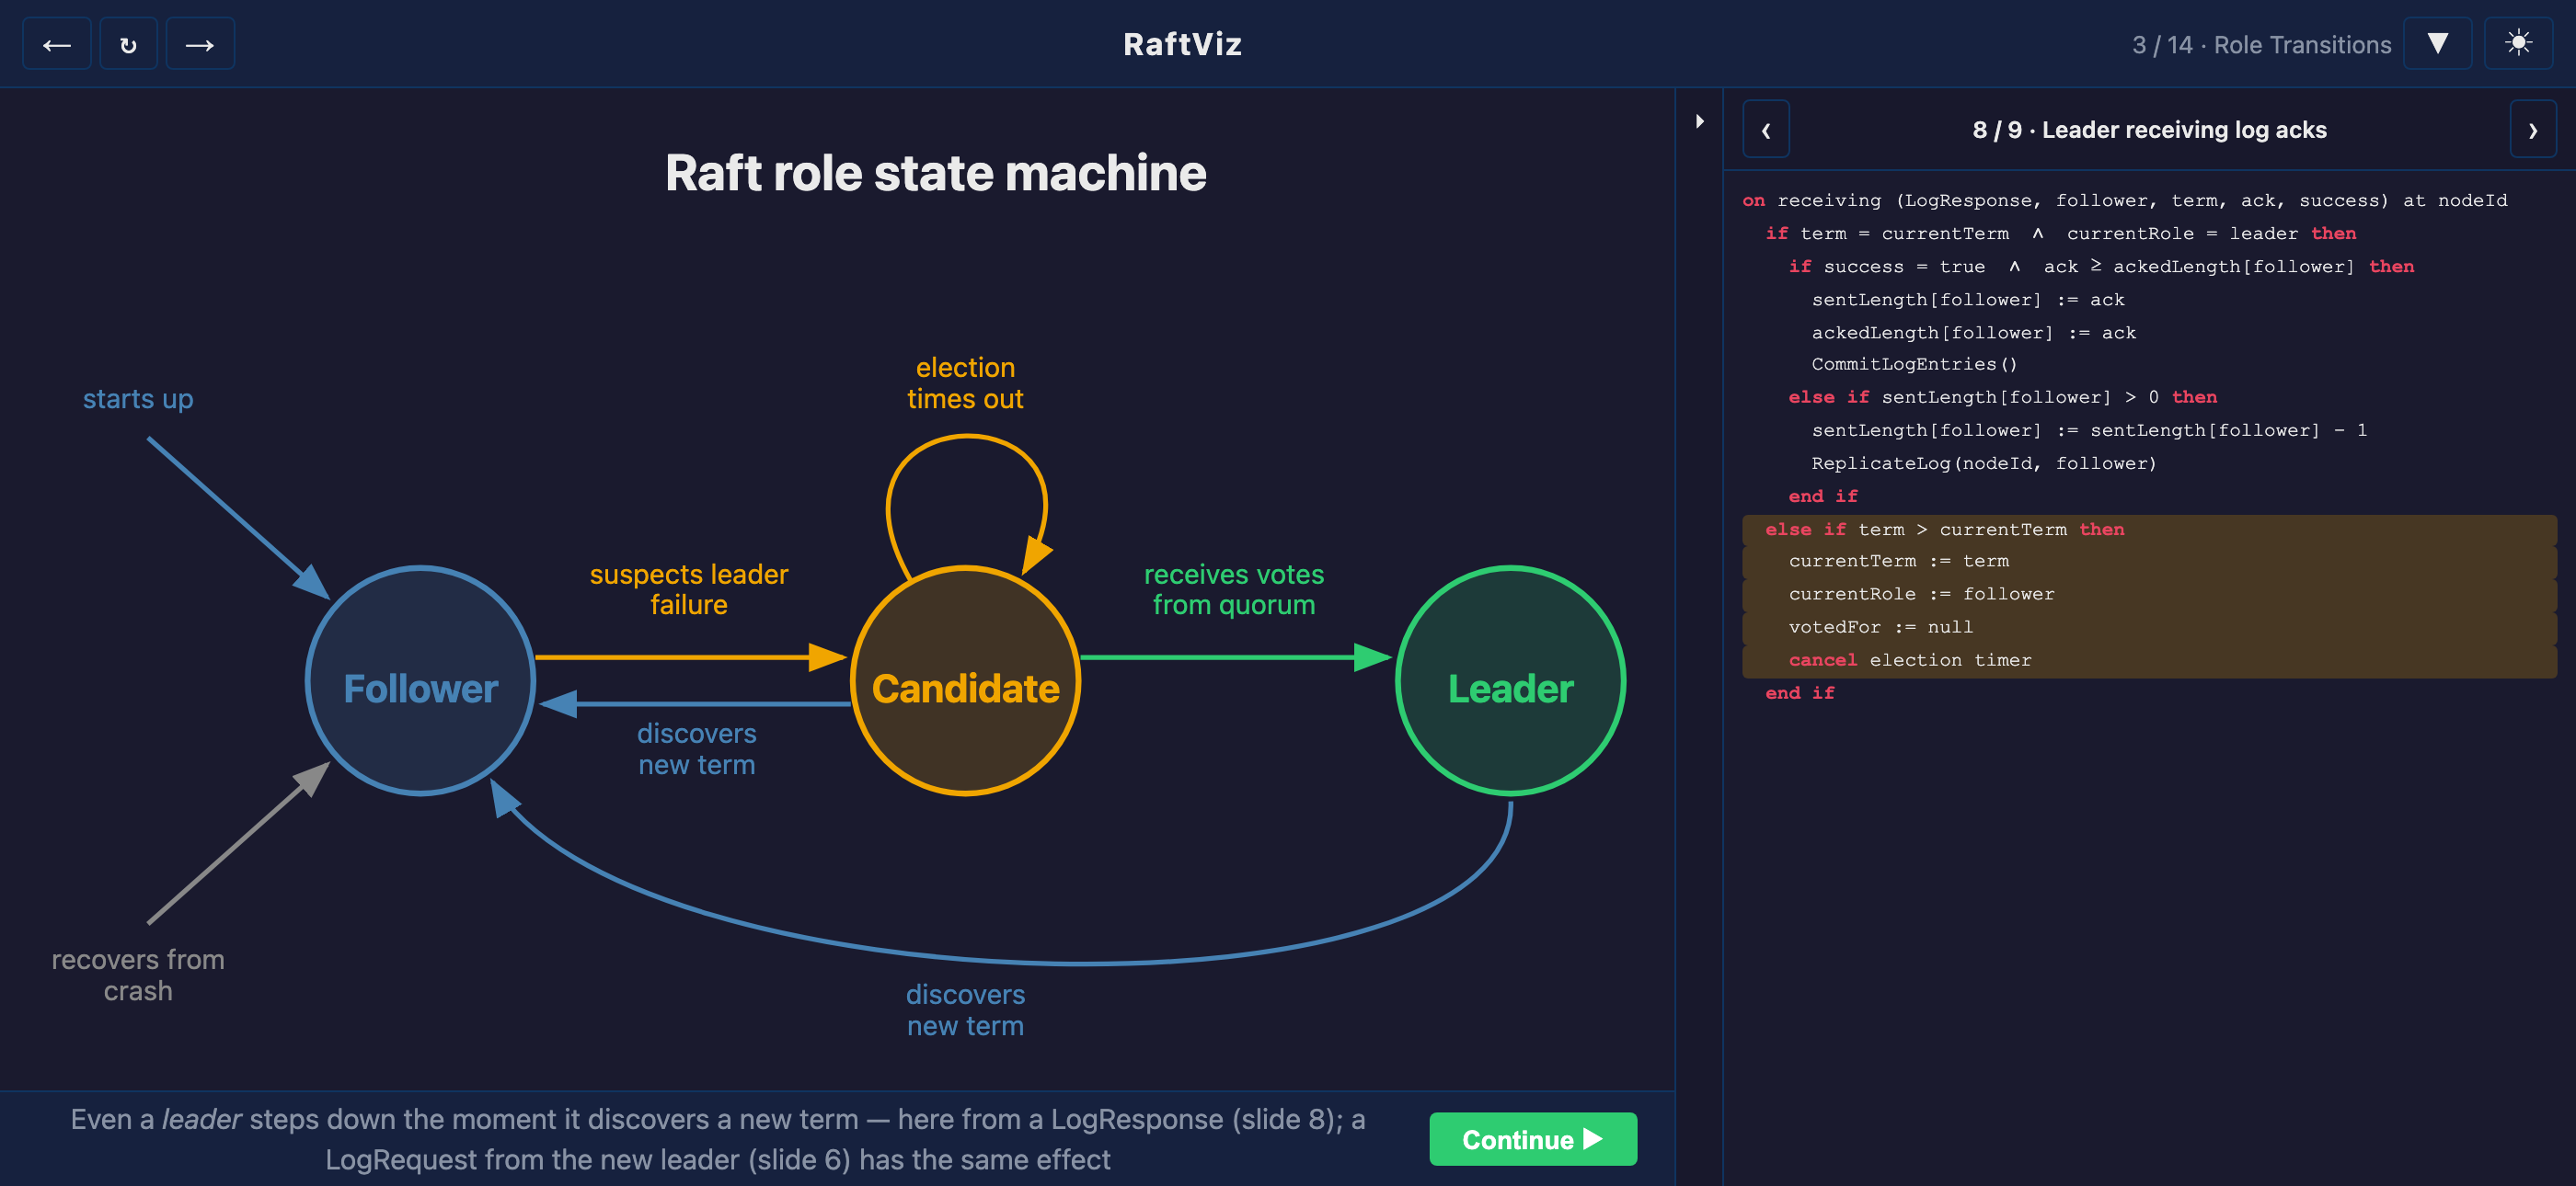This screenshot has width=2576, height=1186.
Task: Click 'discovers new term' label below Leader arc
Action: coord(966,1010)
